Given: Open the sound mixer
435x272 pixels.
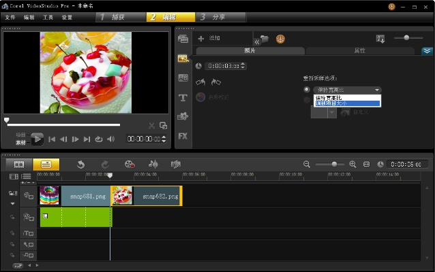Looking at the screenshot, I should [153, 164].
